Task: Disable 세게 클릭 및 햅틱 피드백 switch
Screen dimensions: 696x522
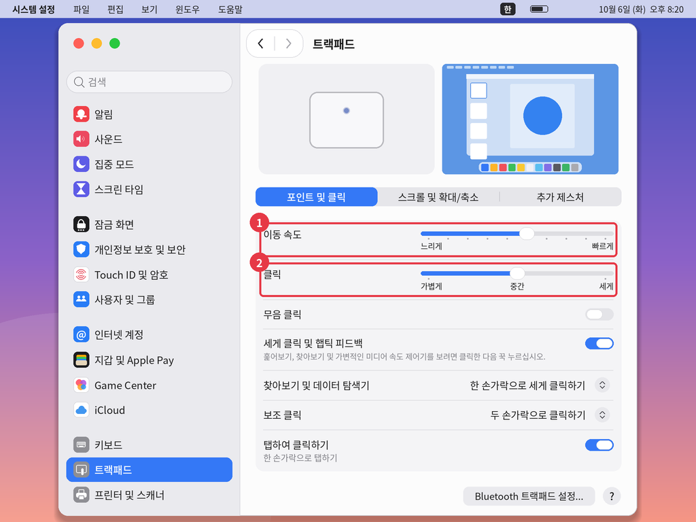Action: click(x=599, y=343)
